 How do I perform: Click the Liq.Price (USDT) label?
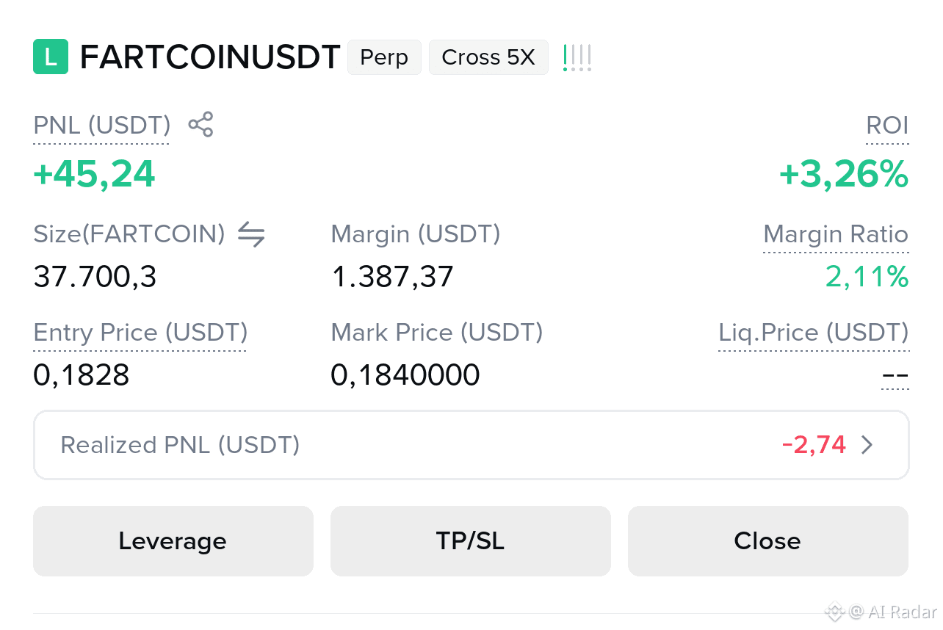(814, 333)
